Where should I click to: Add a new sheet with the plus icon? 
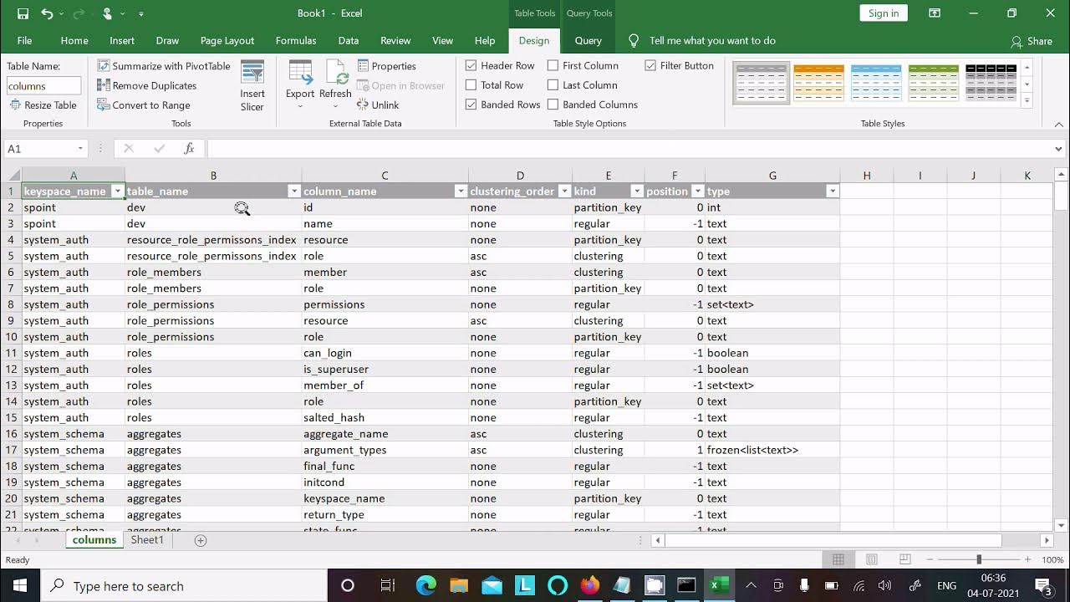(201, 540)
